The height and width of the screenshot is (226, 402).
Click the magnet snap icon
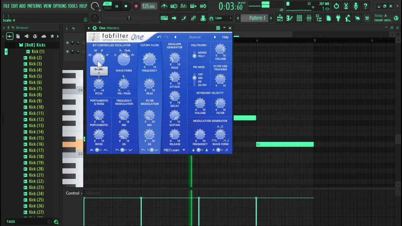[x=211, y=19]
